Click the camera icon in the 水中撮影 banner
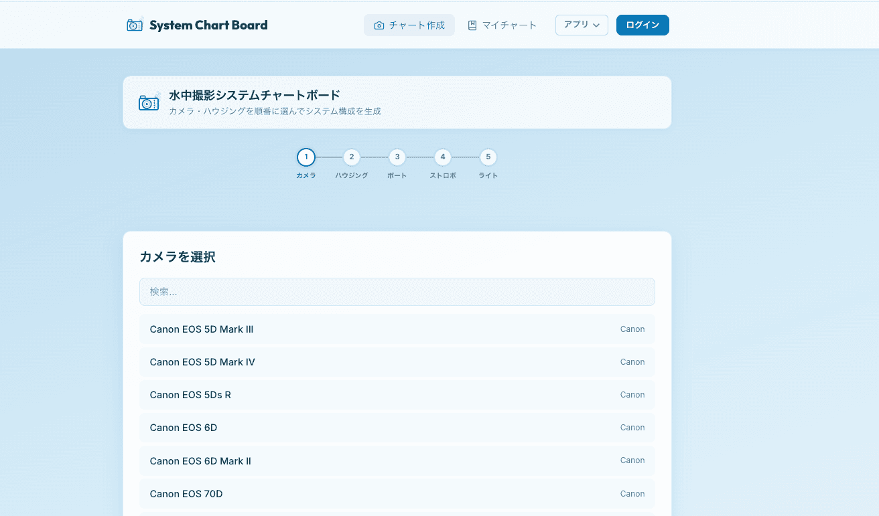Viewport: 879px width, 516px height. point(149,102)
